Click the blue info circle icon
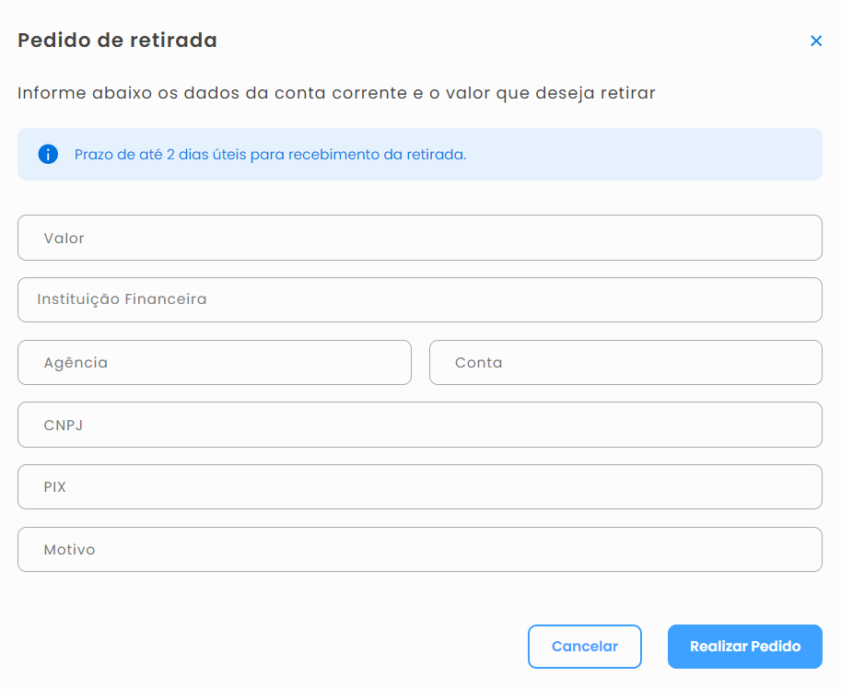The width and height of the screenshot is (841, 689). 48,155
